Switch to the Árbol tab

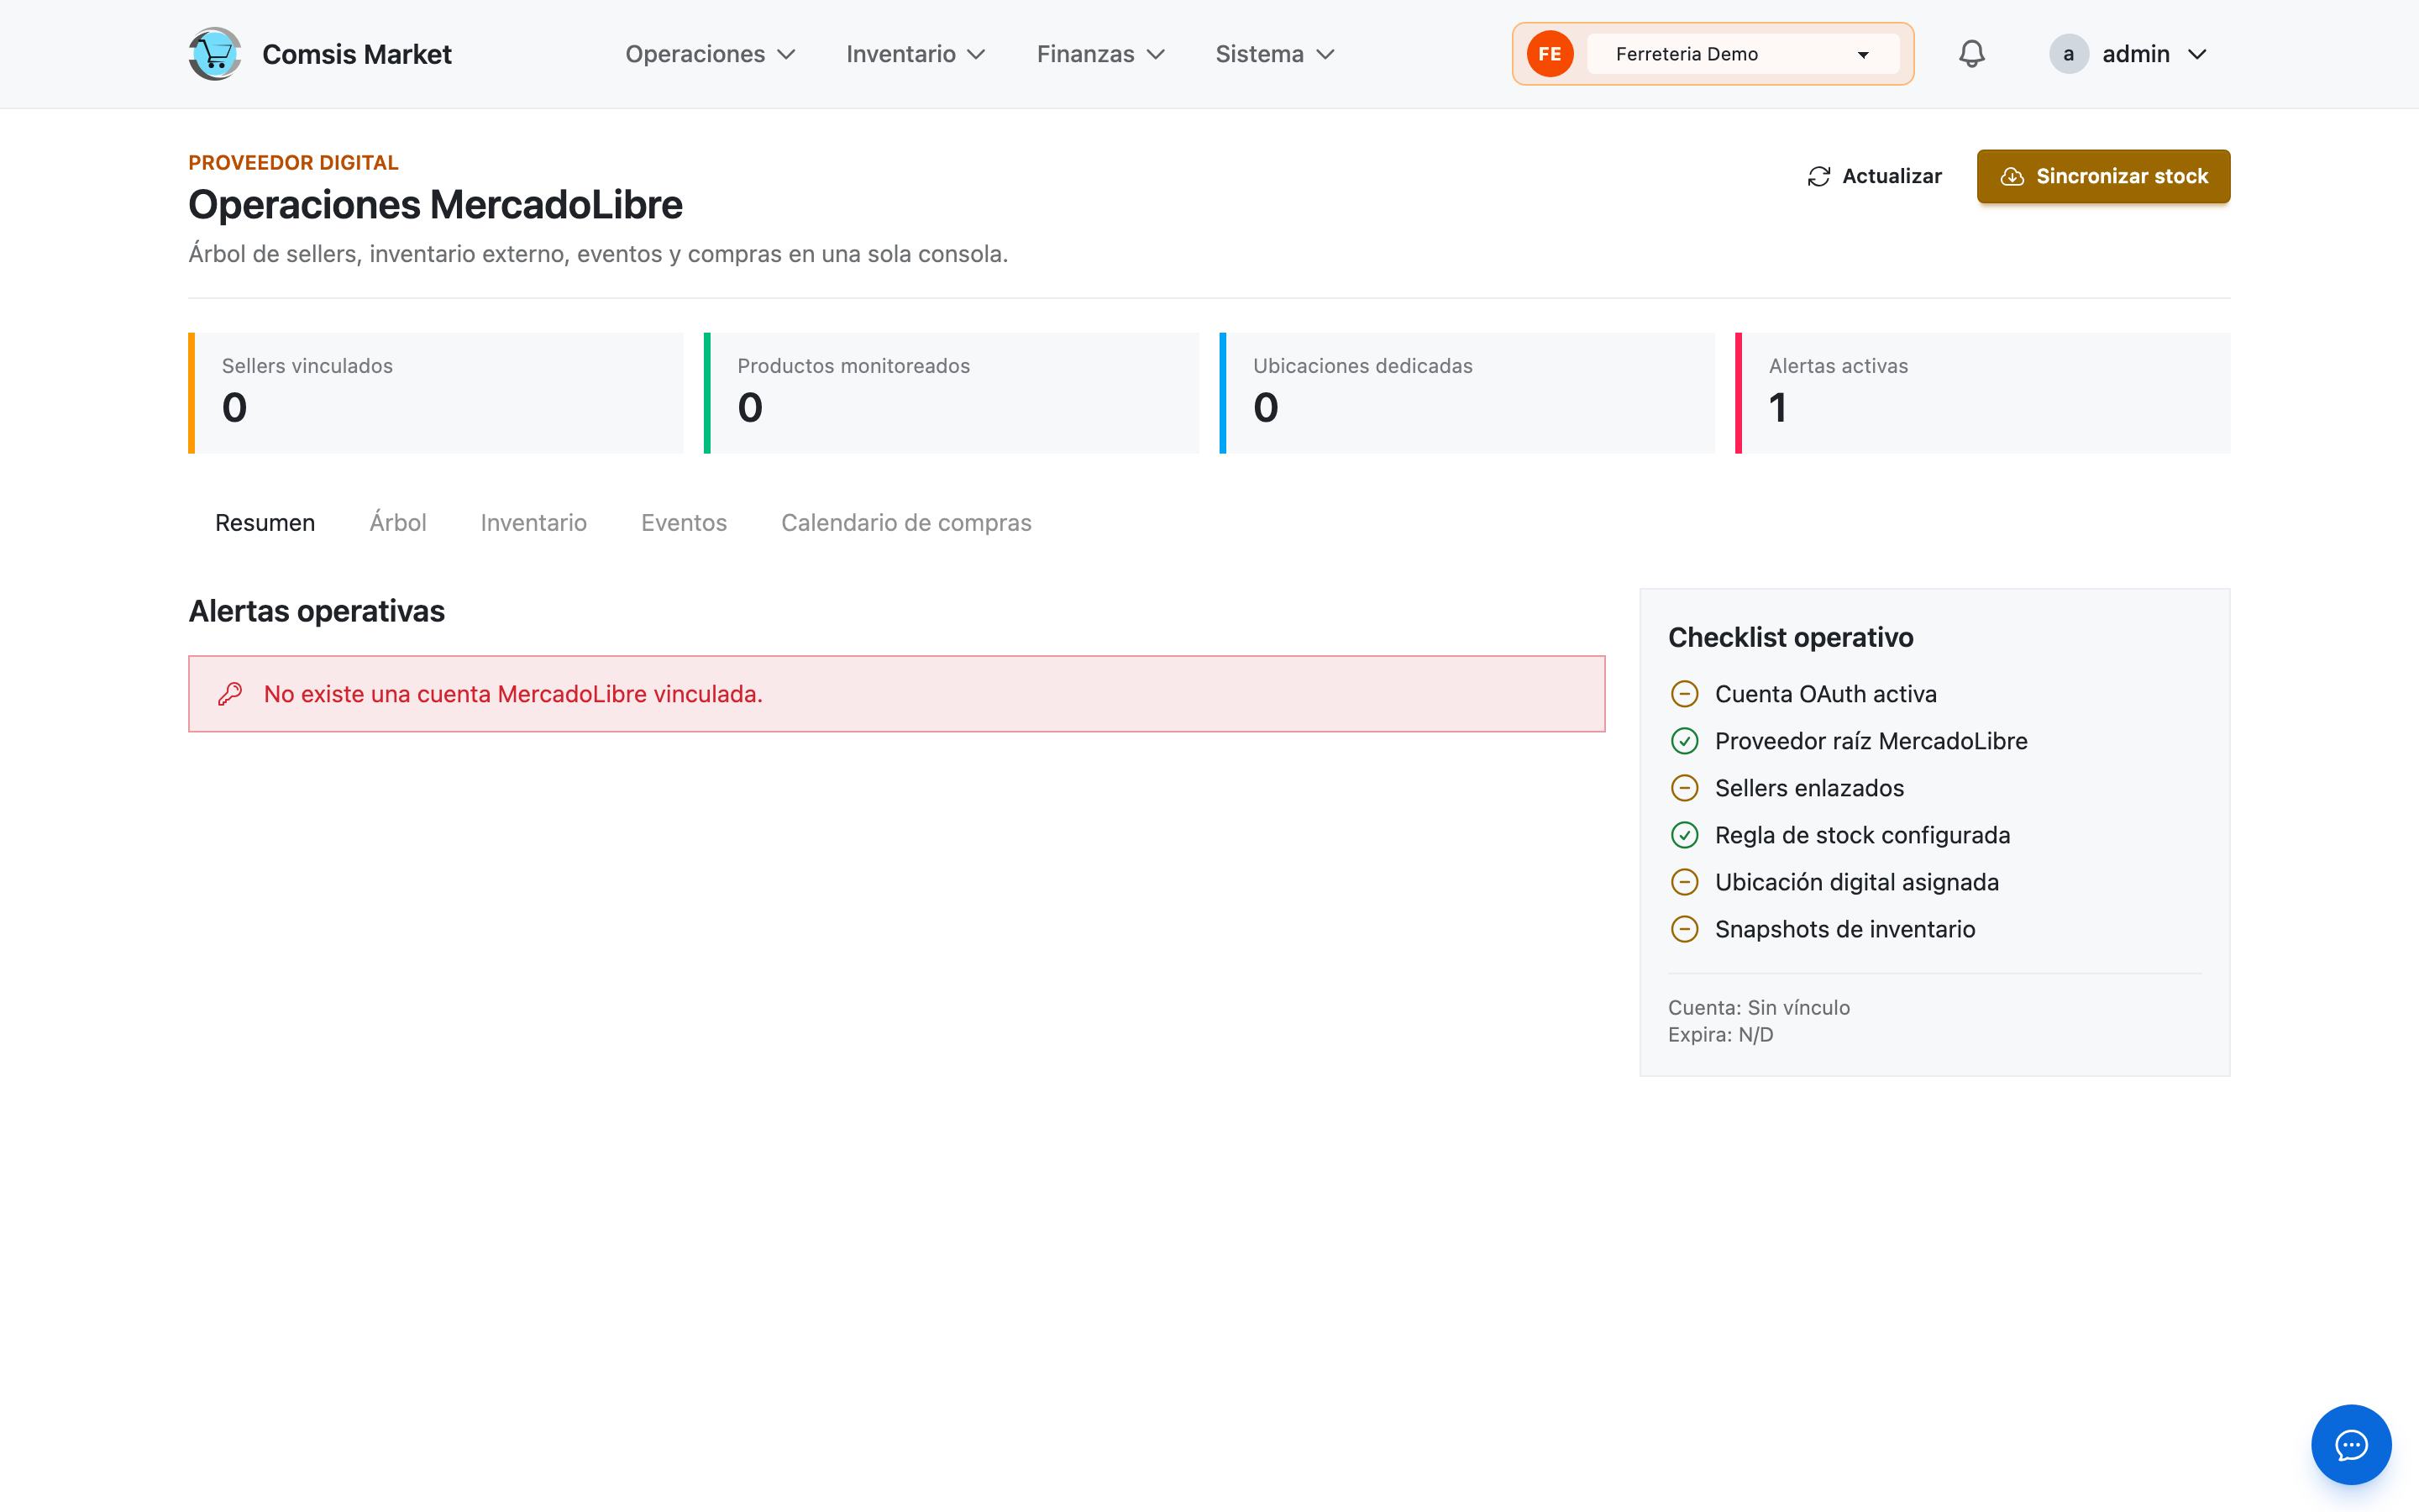(398, 523)
